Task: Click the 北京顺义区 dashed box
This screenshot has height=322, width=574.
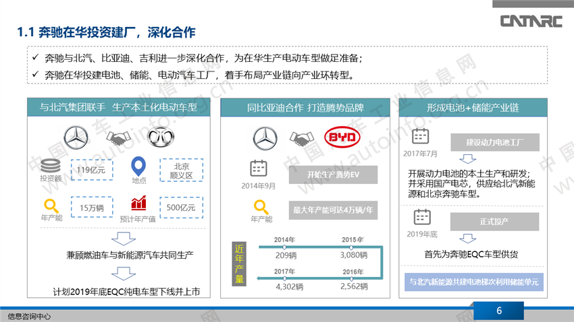Action: (x=181, y=170)
